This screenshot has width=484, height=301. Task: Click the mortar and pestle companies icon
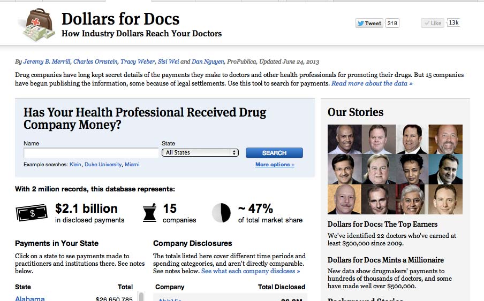(x=149, y=213)
